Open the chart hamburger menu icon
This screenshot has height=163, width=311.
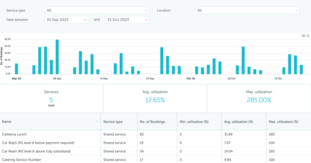(303, 36)
